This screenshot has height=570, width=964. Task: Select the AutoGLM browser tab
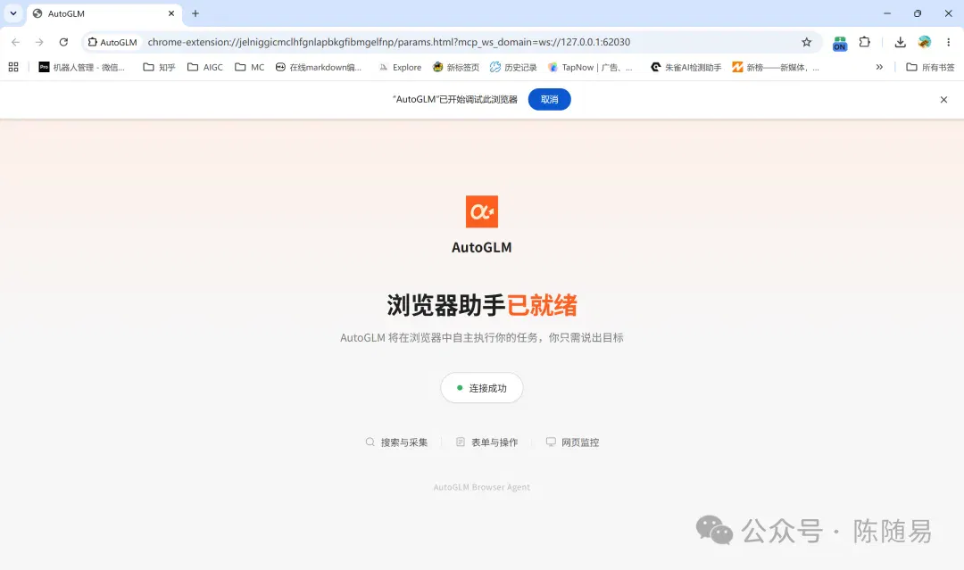coord(104,13)
